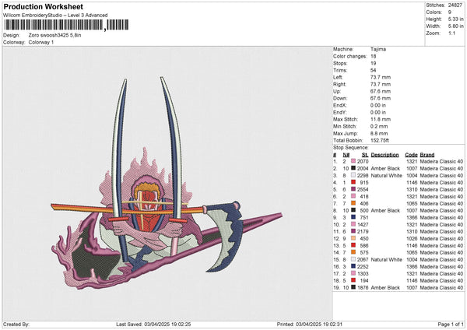Select 'Amber Black' in stop 19 row
Image resolution: width=467 pixels, height=330 pixels.
click(x=385, y=287)
